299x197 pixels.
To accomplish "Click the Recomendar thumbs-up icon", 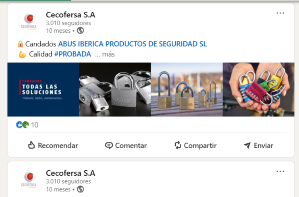I will click(31, 145).
